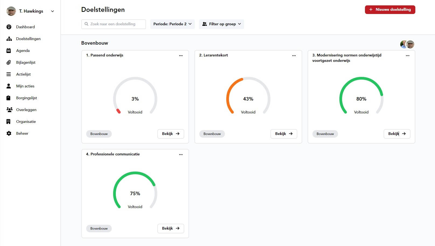Click the Actielijst list icon

coord(9,74)
